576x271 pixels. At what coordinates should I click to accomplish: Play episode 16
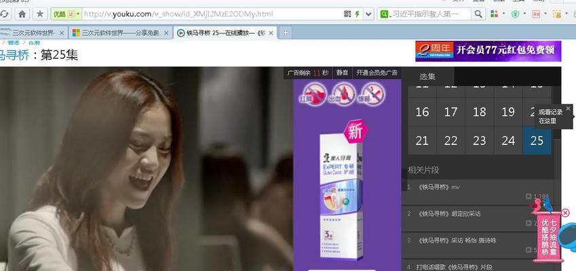(x=422, y=112)
